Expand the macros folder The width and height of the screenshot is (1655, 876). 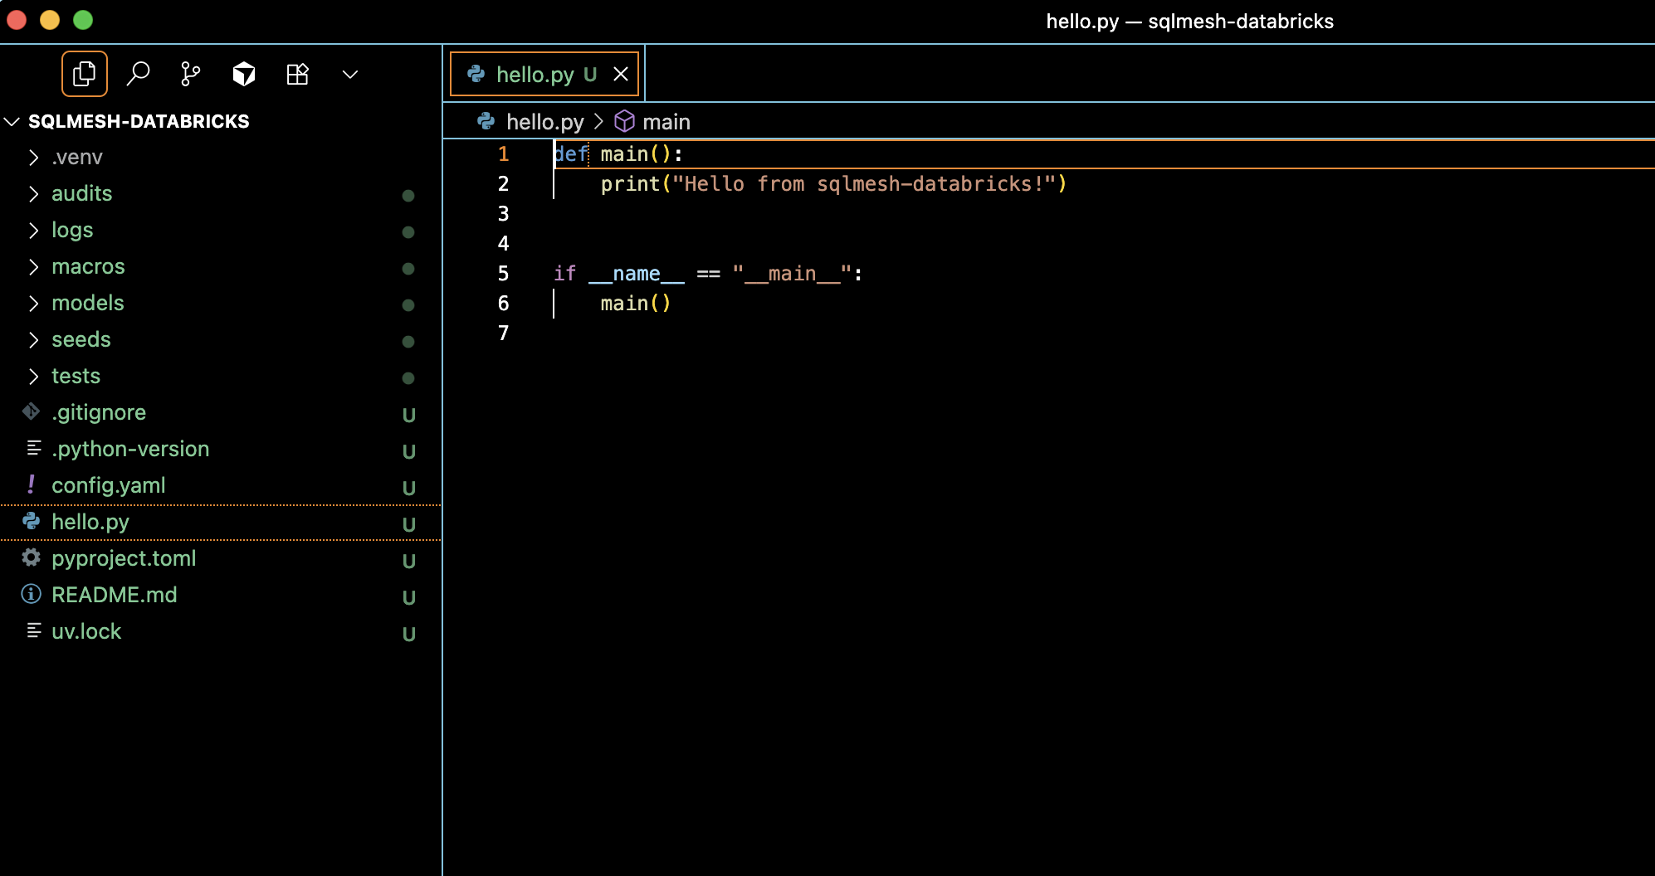point(88,266)
